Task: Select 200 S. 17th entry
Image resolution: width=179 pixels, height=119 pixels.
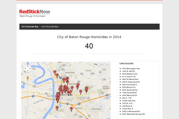Action: 127,98
